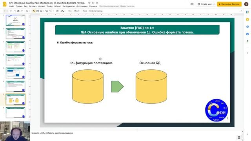Open the Инструменты menu
This screenshot has width=251, height=141.
[69, 6]
